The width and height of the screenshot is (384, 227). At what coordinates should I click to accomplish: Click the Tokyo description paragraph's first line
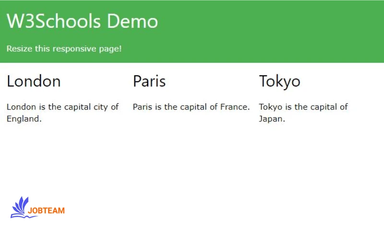tap(303, 107)
